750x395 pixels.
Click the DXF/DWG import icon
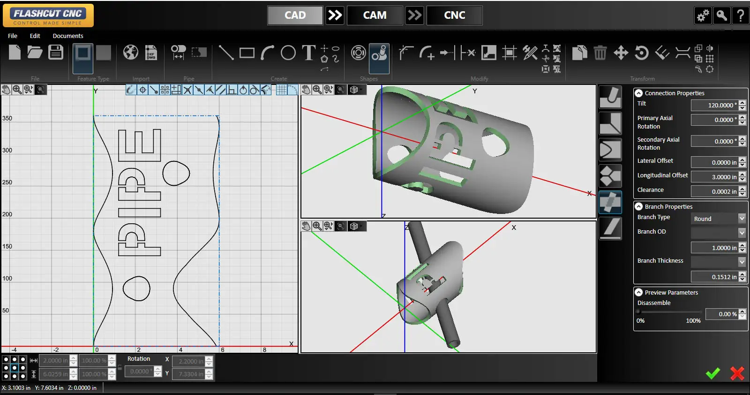(151, 53)
